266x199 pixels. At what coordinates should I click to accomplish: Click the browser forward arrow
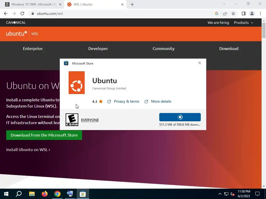14,13
